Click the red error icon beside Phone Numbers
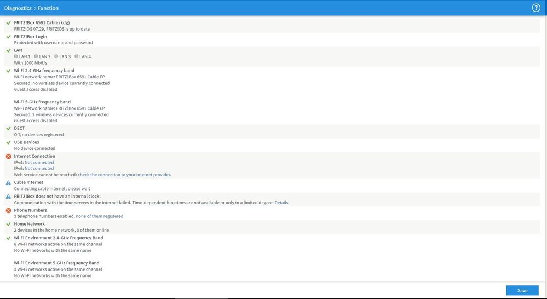The image size is (547, 299). coord(8,210)
